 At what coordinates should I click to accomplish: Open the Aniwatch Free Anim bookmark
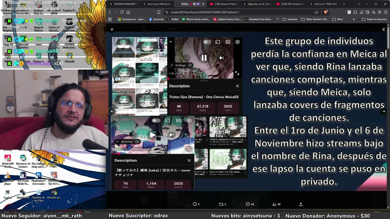(x=259, y=19)
